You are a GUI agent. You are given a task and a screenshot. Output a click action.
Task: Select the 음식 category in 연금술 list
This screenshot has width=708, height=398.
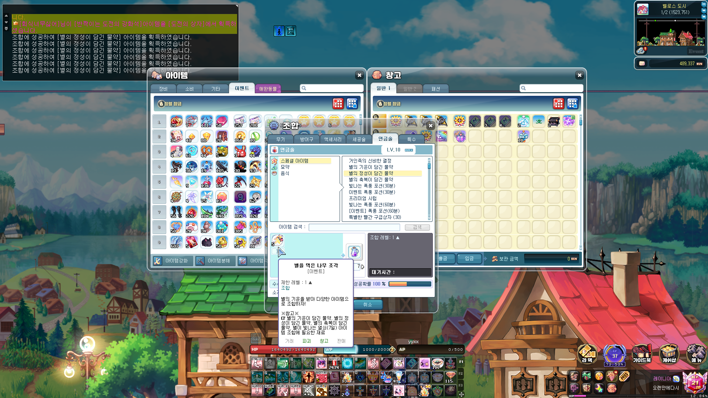(x=285, y=173)
